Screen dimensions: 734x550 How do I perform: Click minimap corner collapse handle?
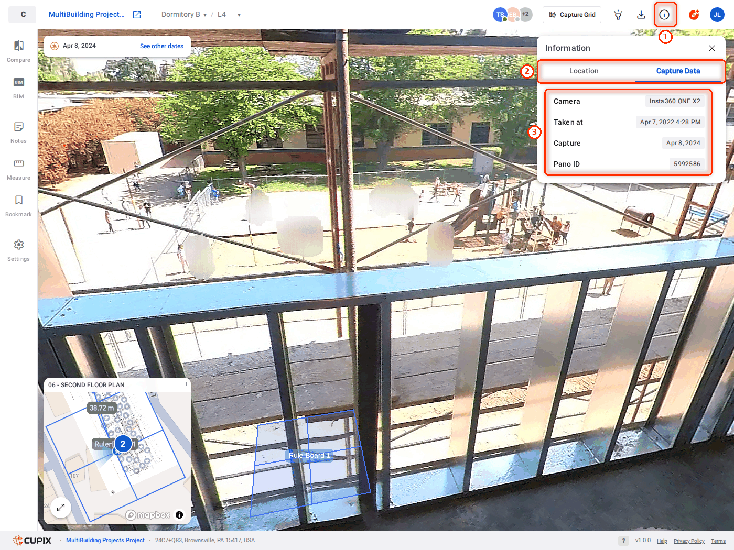pyautogui.click(x=185, y=384)
